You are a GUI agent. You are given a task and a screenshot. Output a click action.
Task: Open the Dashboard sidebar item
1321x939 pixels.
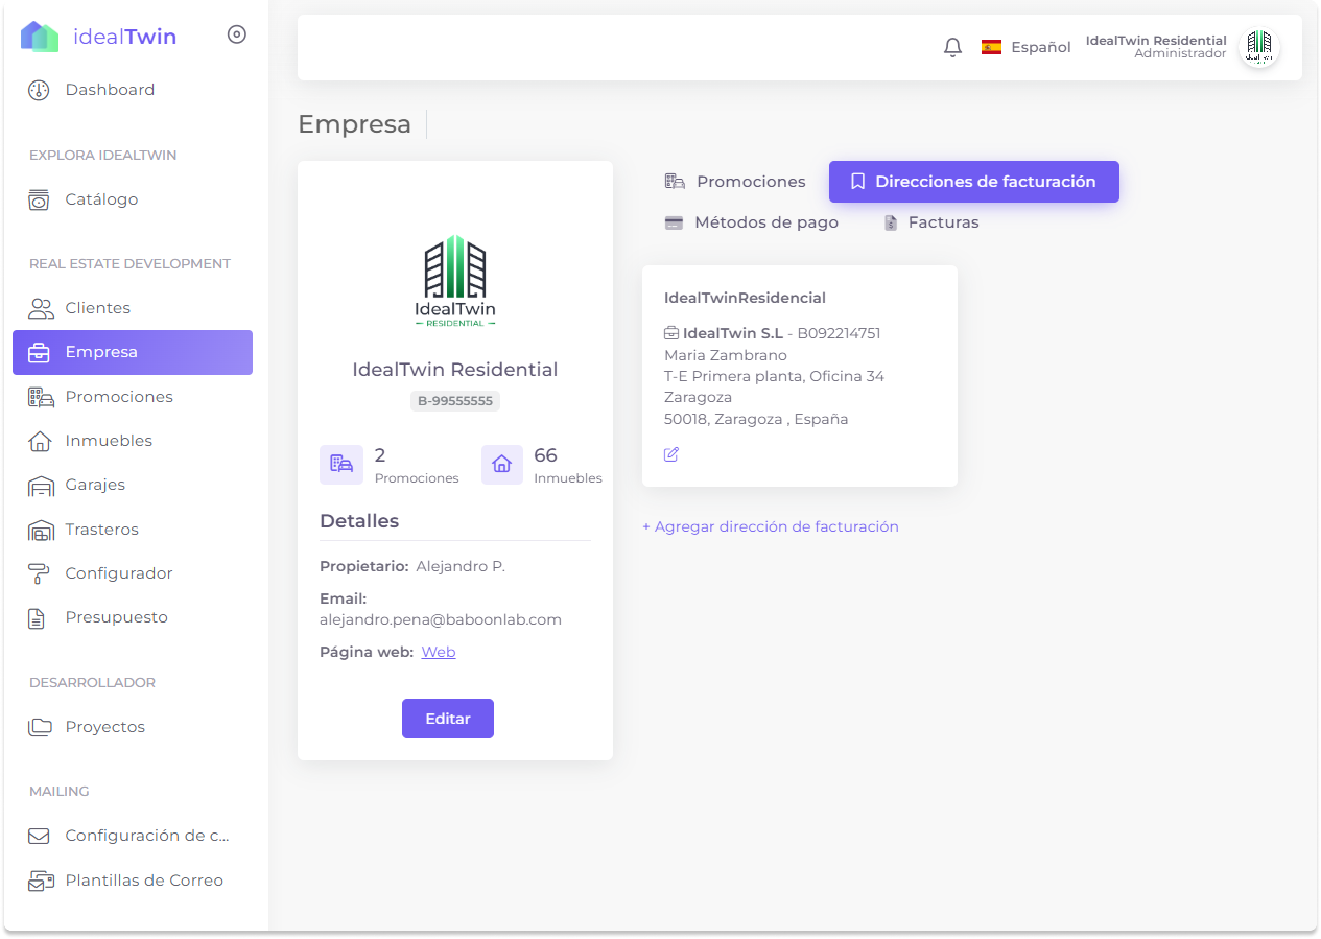pos(109,90)
